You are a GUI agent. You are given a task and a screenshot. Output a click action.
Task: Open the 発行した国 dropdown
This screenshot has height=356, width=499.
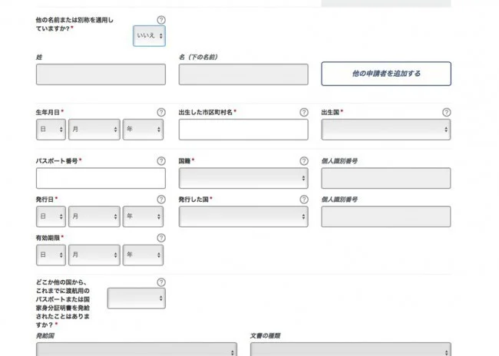243,216
